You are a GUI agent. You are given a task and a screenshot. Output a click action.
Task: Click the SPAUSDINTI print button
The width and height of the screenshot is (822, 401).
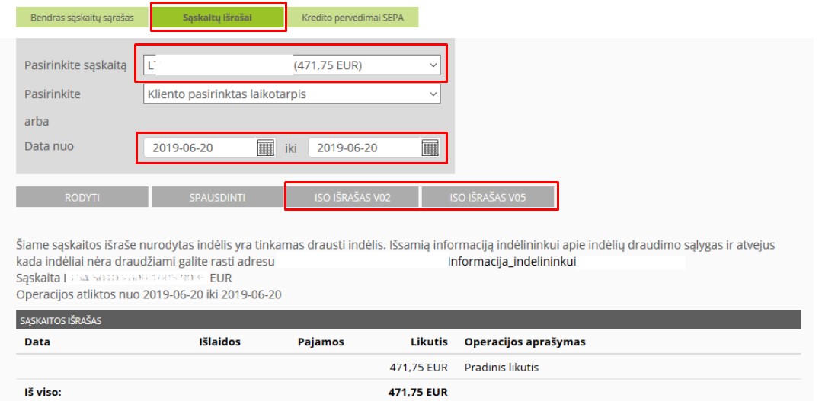point(217,197)
